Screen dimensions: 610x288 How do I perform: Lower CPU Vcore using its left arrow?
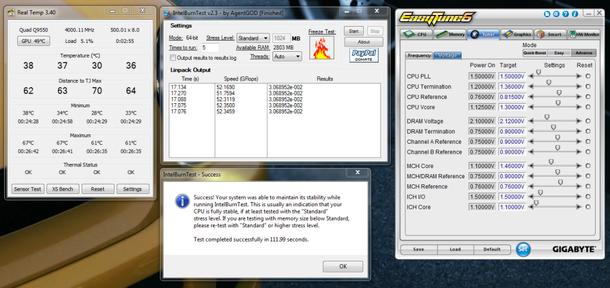tap(531, 107)
